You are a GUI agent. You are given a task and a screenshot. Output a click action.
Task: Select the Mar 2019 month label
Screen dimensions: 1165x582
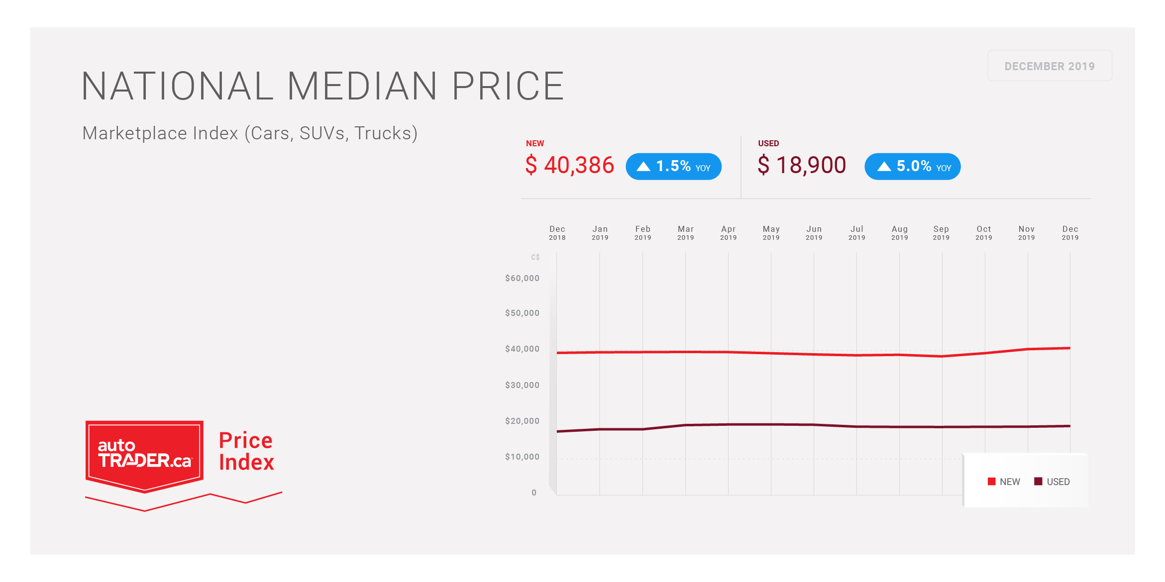(685, 233)
